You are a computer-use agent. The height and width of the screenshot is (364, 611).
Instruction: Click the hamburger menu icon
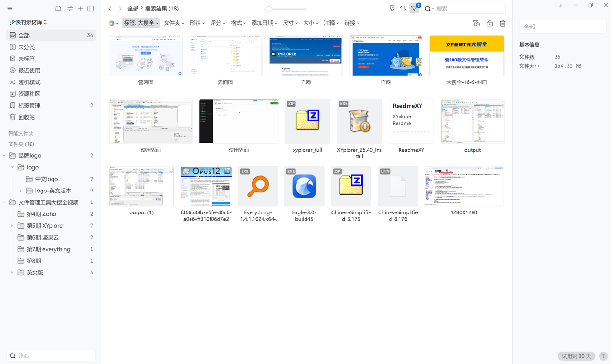pos(10,9)
